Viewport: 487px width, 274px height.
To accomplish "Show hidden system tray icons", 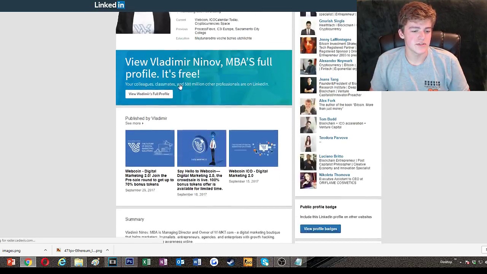I will click(461, 262).
